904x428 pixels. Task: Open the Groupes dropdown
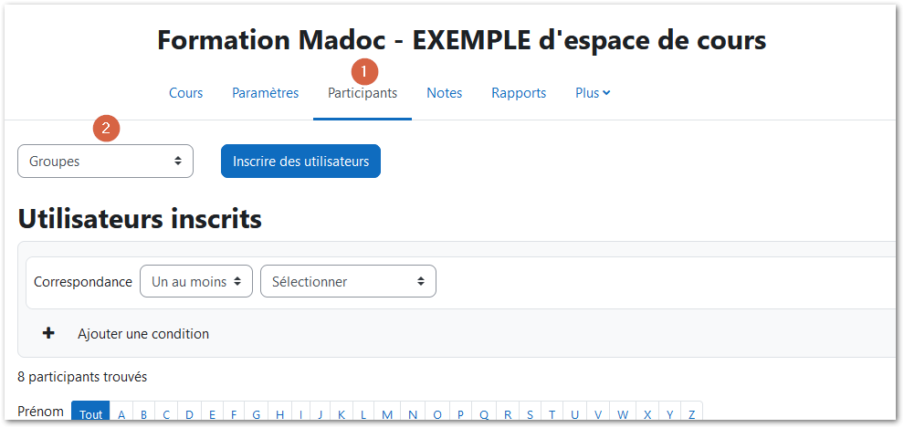[106, 162]
